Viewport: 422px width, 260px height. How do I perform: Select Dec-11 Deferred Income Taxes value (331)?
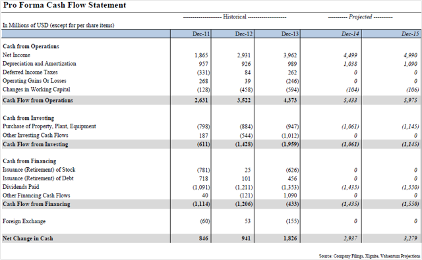click(203, 72)
